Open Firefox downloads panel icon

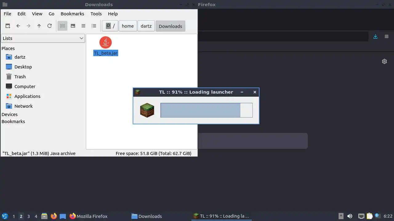point(376,37)
